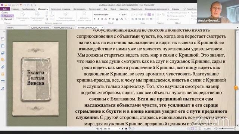Select facing pages view icon in status bar
The width and height of the screenshot is (239, 134).
pos(196,129)
